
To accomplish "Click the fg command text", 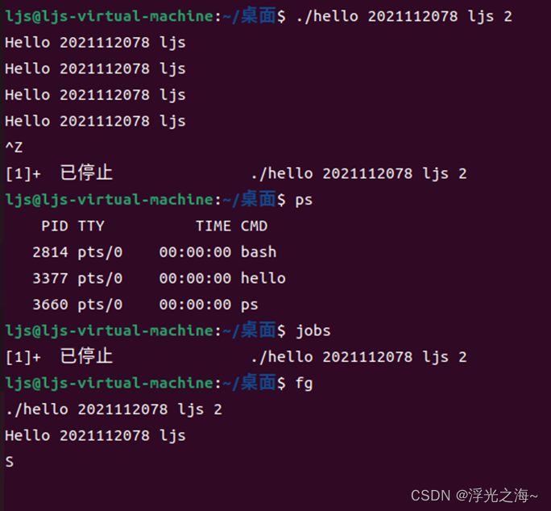I will [x=304, y=383].
